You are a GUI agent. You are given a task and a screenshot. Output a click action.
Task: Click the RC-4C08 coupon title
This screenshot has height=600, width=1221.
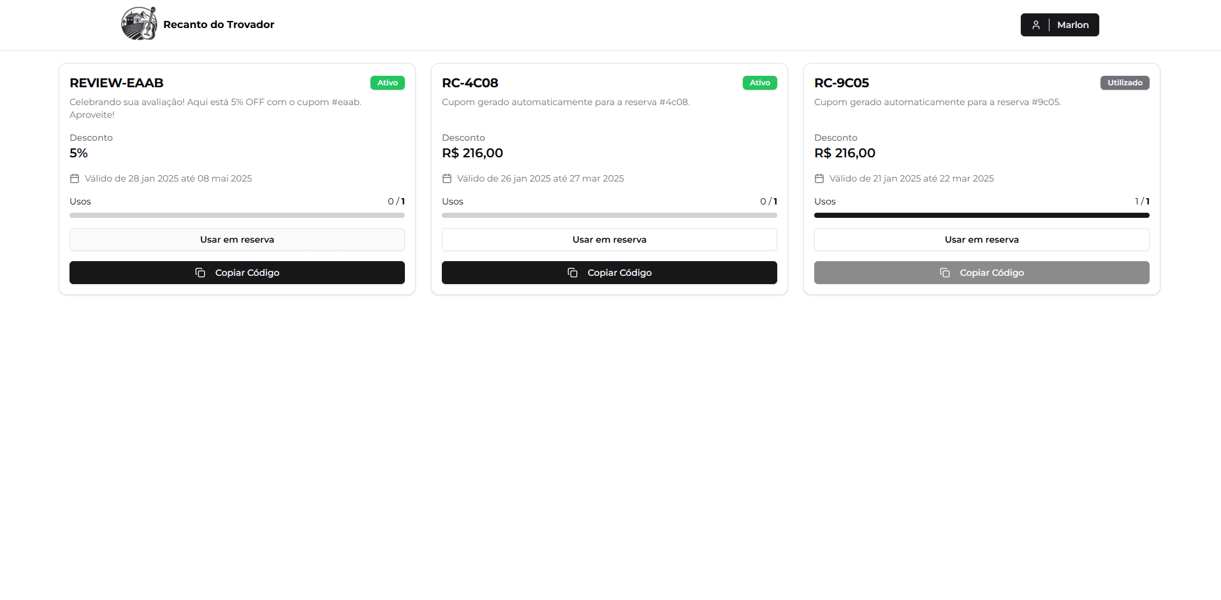pos(470,83)
